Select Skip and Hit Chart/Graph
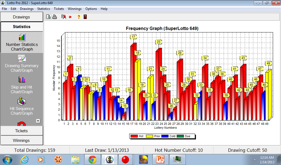The image size is (281, 165). (x=22, y=85)
